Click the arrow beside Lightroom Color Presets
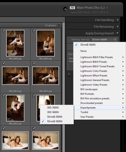Image resolution: width=126 pixels, height=152 pixels. point(123,71)
